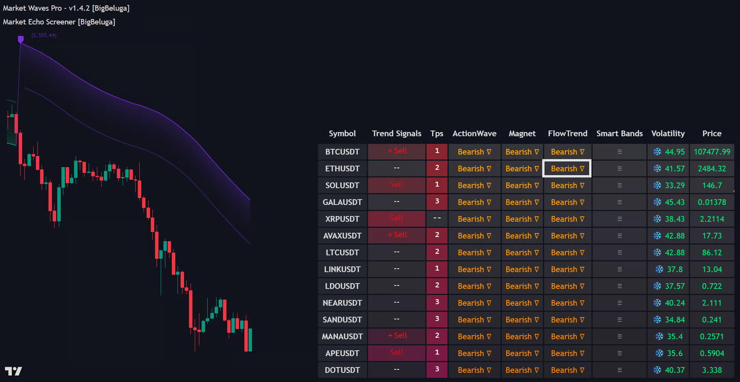Click the Bearish ActionWave triangle for LINKUSDT
This screenshot has width=740, height=382.
point(489,269)
